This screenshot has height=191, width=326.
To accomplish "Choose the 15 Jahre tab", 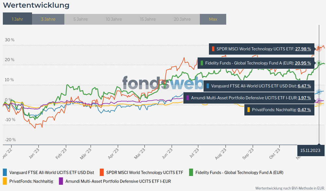I will click(x=148, y=19).
